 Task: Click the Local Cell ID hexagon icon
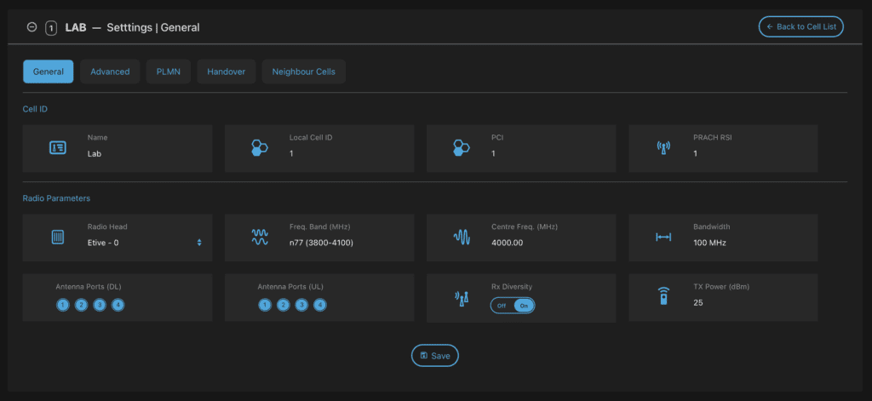(x=260, y=148)
